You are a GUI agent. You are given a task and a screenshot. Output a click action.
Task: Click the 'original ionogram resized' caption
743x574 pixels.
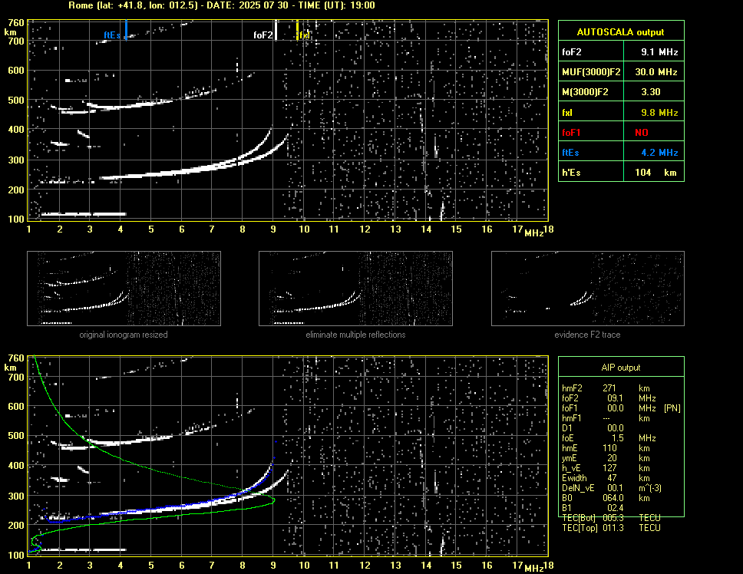124,335
